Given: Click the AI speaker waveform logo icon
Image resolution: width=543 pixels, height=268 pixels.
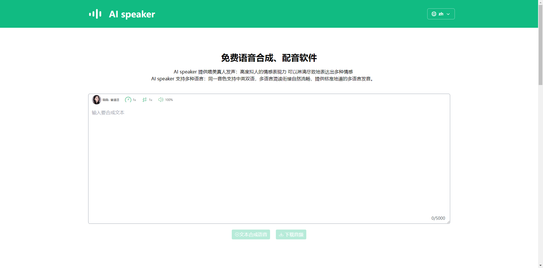Looking at the screenshot, I should coord(95,14).
